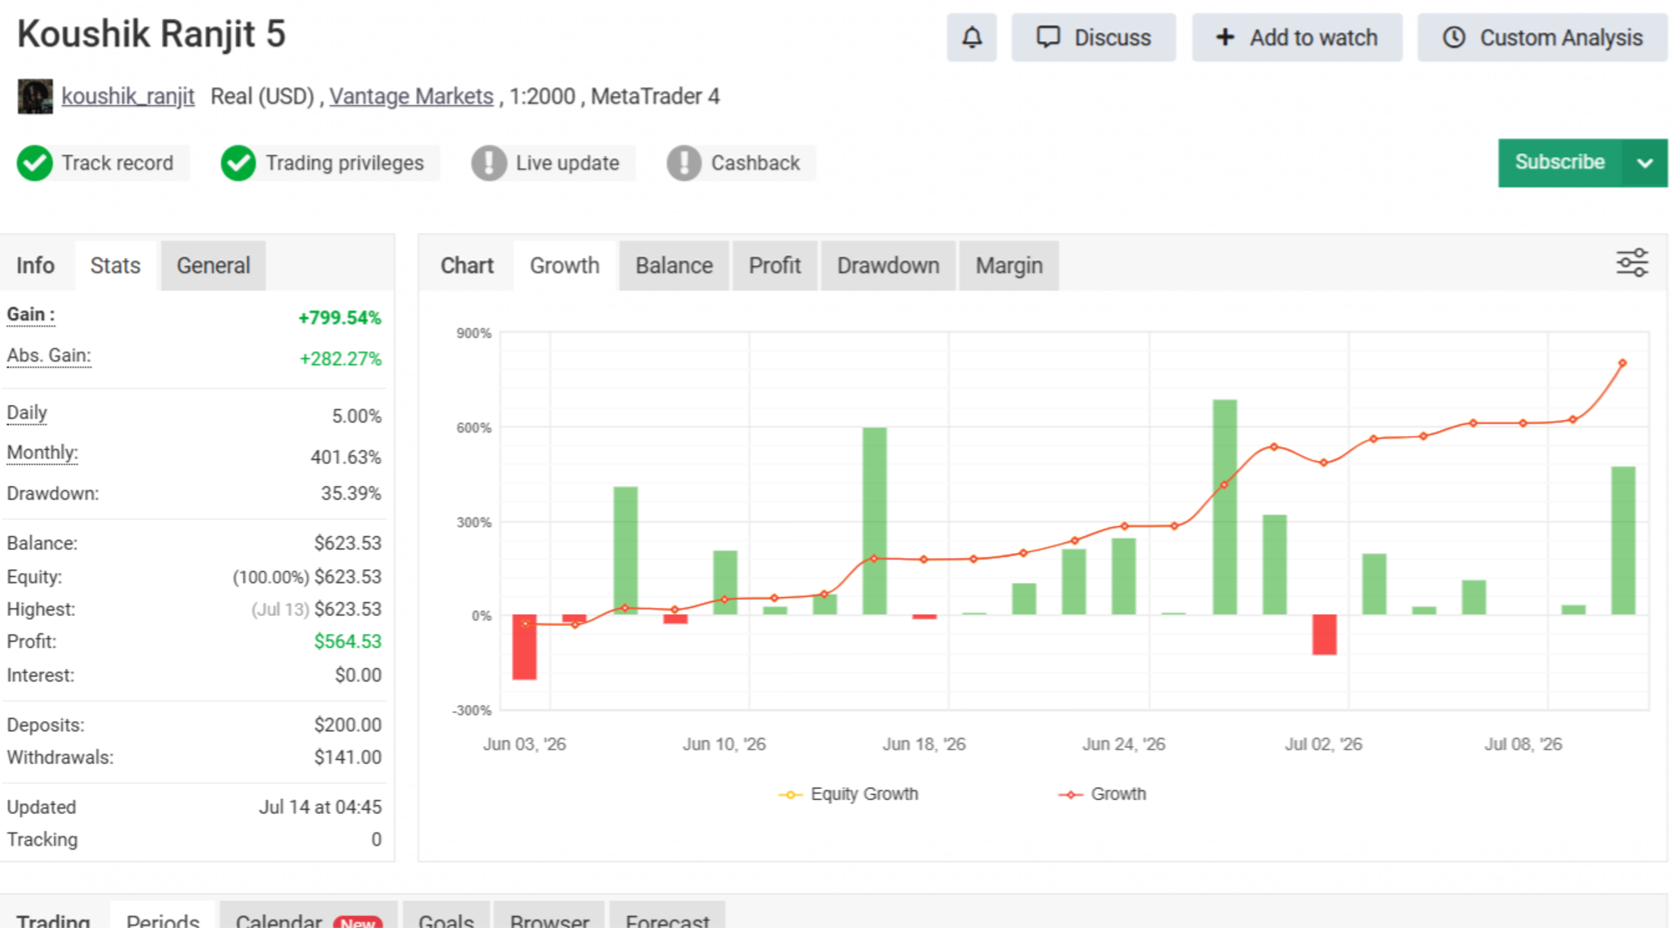Click the Drawdown 35.39% value

coord(351,493)
